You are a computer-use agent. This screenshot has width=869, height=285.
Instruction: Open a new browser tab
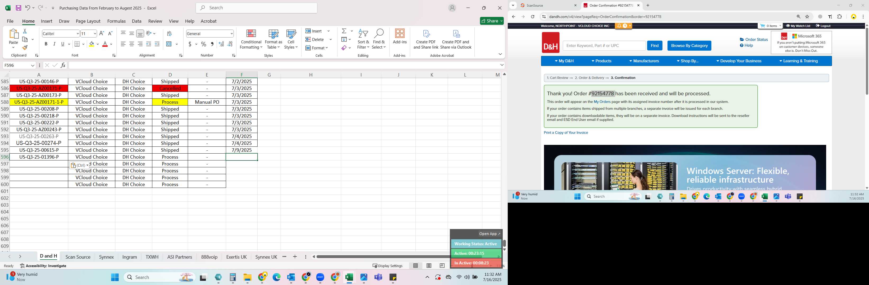(x=648, y=5)
